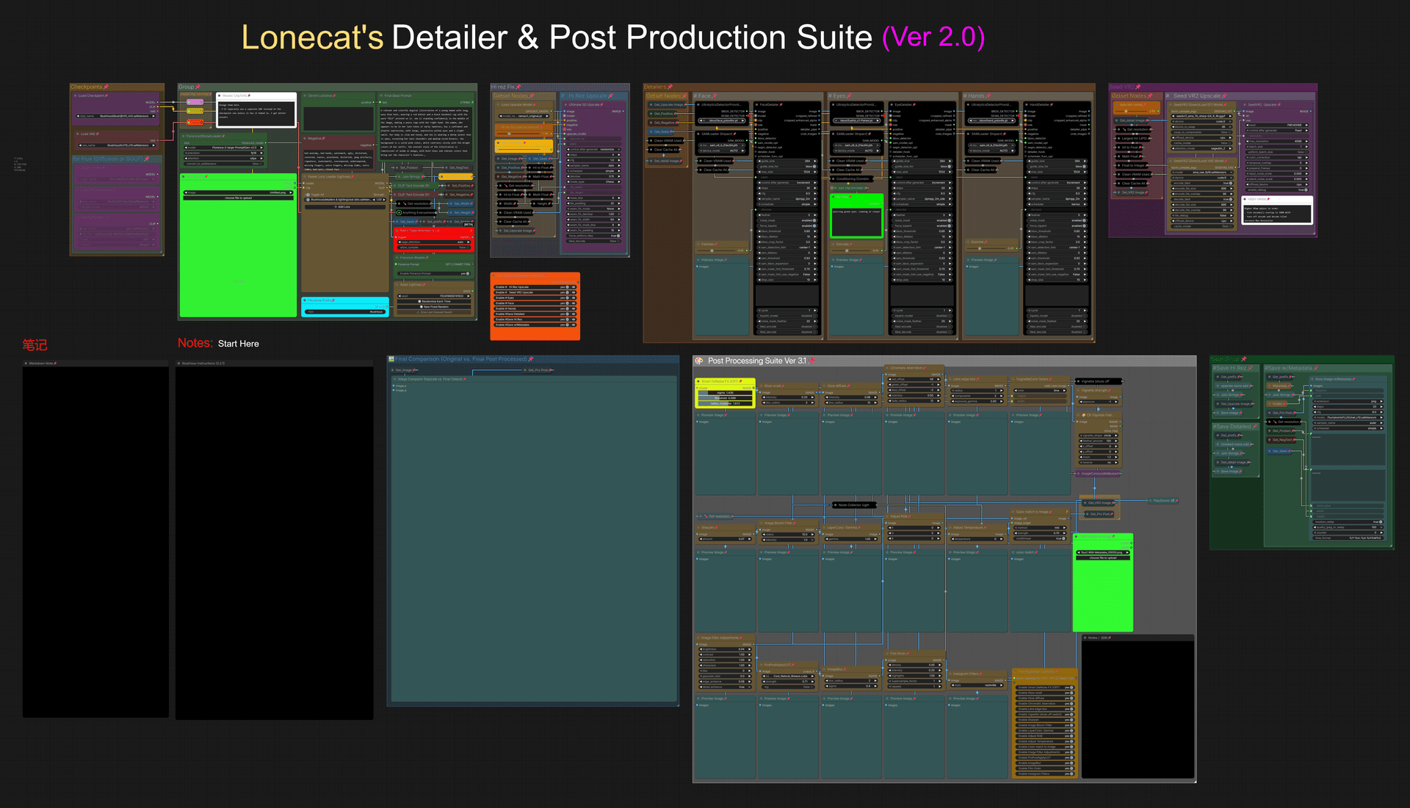This screenshot has width=1410, height=808.
Task: Click the pin icon beside Seed VR2 group title
Action: click(1138, 87)
